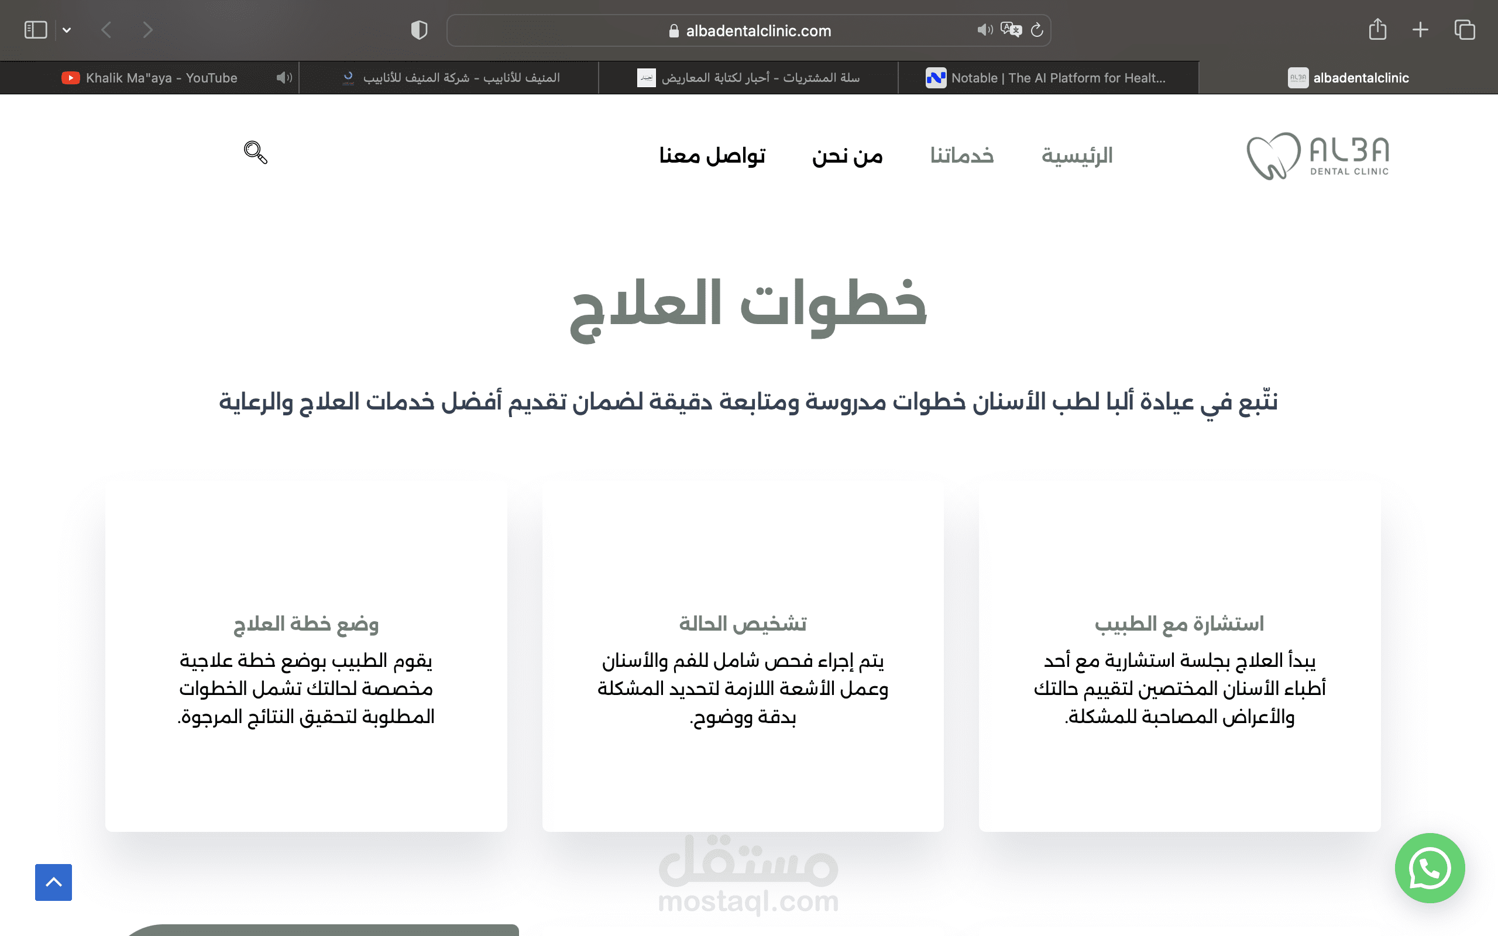Click the albadentalclinic.com address field
Viewport: 1498px width, 936px height.
click(758, 30)
